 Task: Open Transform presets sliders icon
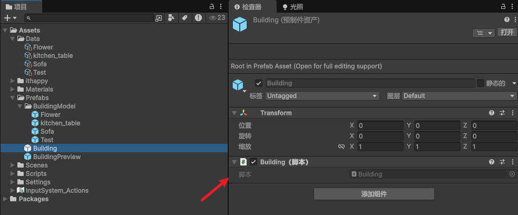[502, 113]
